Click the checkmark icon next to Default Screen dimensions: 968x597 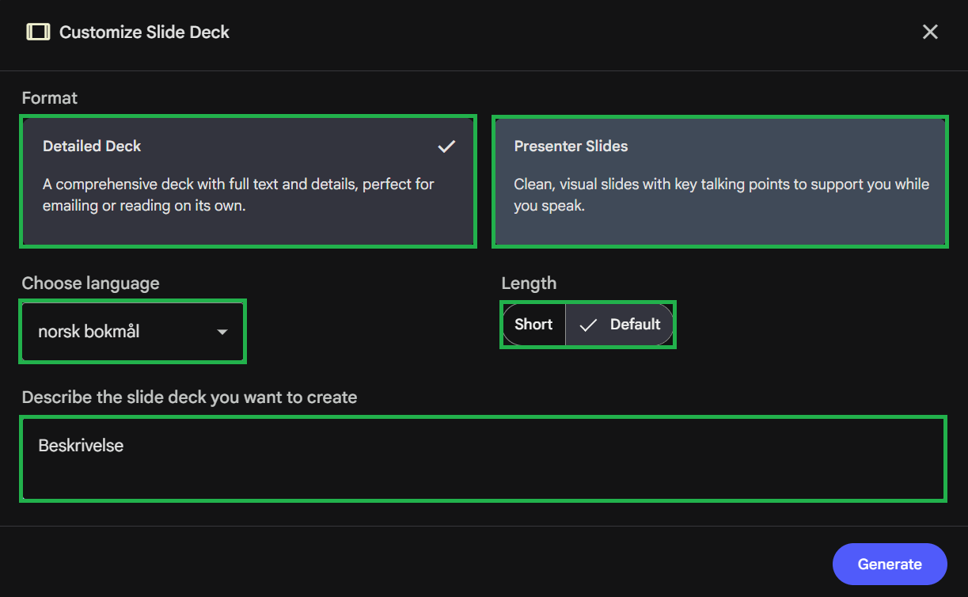pos(587,325)
